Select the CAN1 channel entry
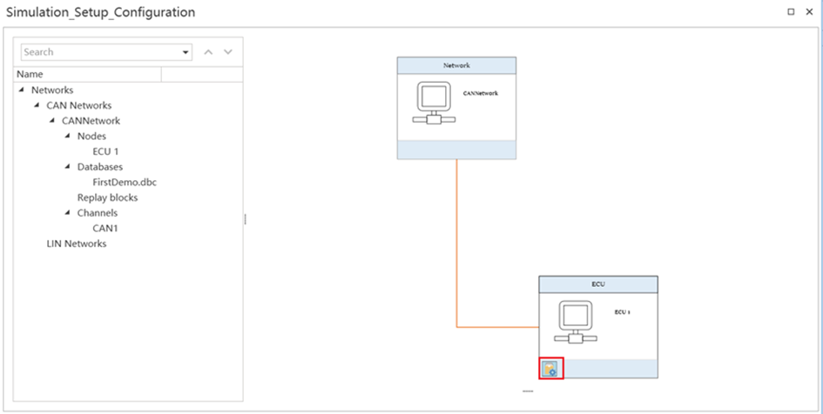 click(x=105, y=228)
